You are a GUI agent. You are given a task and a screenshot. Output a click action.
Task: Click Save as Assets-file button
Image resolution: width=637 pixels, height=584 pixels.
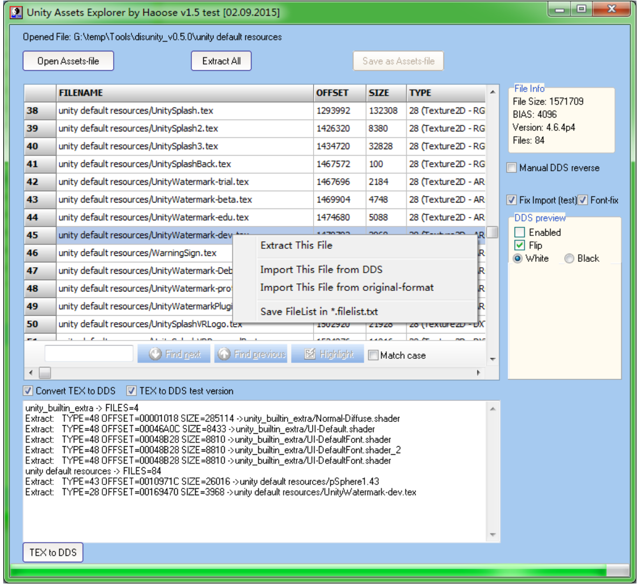pyautogui.click(x=398, y=61)
